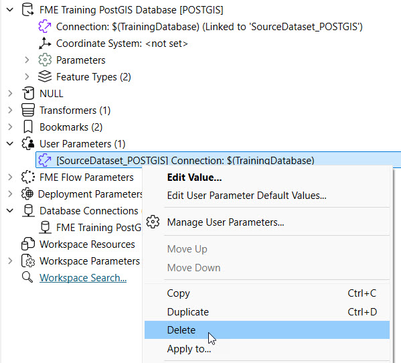Open the Workspace Search... link
Screen dimensions: 401x363
point(83,277)
